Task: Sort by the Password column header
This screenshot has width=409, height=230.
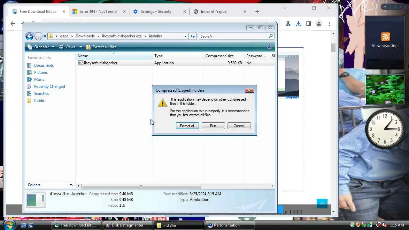Action: tap(257, 56)
